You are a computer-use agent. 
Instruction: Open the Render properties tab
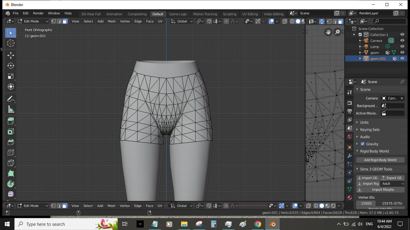click(x=349, y=103)
